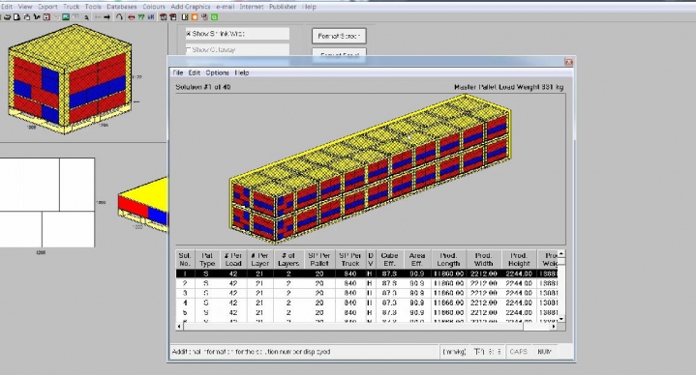Click the Cube Eff. column header
The height and width of the screenshot is (375, 696).
coord(389,259)
